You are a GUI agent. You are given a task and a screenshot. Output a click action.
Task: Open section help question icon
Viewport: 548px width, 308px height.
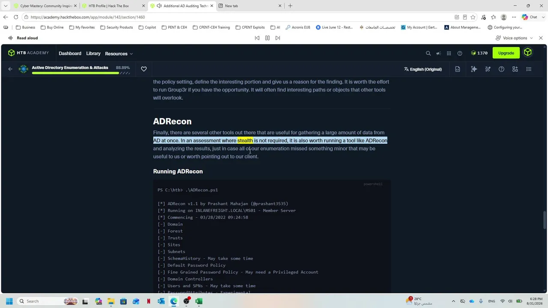pyautogui.click(x=501, y=69)
